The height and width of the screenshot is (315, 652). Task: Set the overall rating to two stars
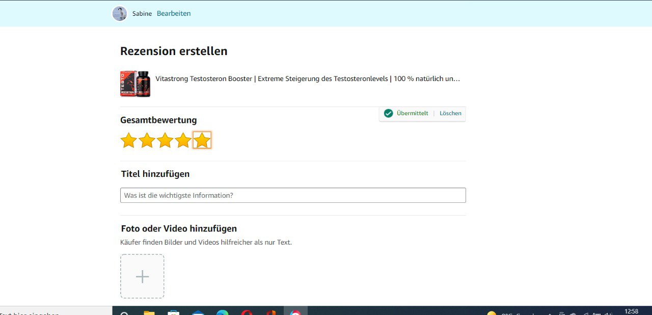click(x=147, y=140)
